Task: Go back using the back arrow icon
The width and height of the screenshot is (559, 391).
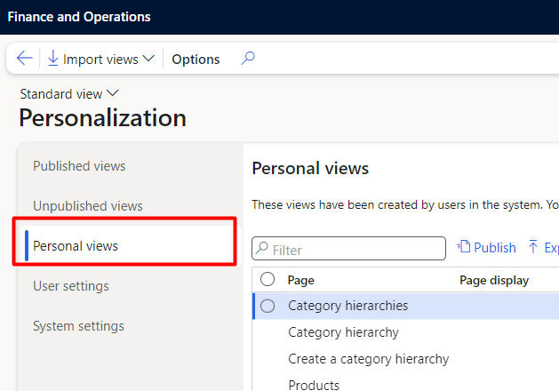Action: [x=25, y=58]
